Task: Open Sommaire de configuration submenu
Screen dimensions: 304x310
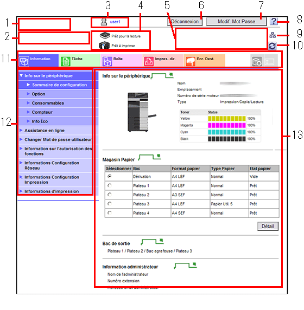Action: [x=59, y=85]
